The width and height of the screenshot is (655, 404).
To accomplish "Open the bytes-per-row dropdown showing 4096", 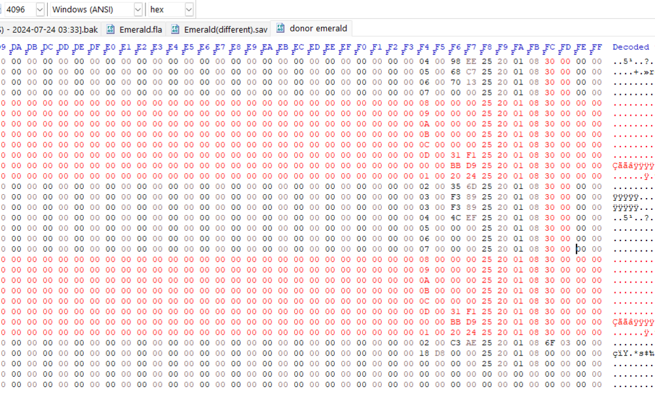I will (x=39, y=10).
